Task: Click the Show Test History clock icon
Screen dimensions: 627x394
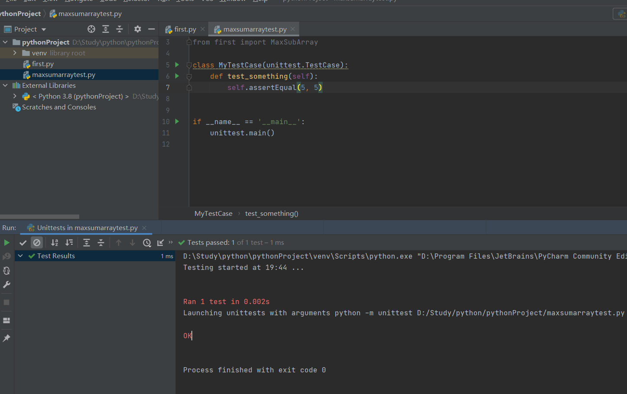Action: pyautogui.click(x=147, y=243)
